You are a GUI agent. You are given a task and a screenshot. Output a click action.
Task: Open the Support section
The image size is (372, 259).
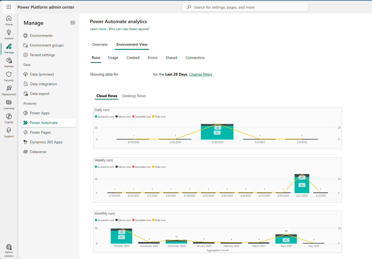9,132
